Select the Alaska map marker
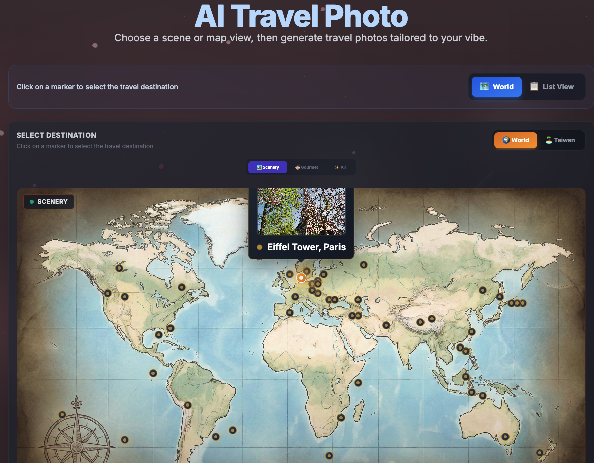 [x=119, y=268]
